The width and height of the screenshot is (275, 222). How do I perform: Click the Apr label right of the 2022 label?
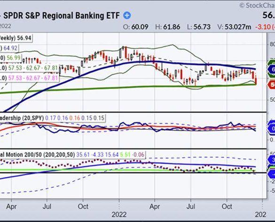[x=155, y=206]
